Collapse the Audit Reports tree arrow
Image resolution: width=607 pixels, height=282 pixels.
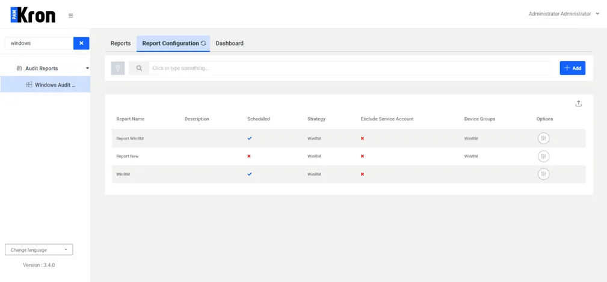click(87, 69)
